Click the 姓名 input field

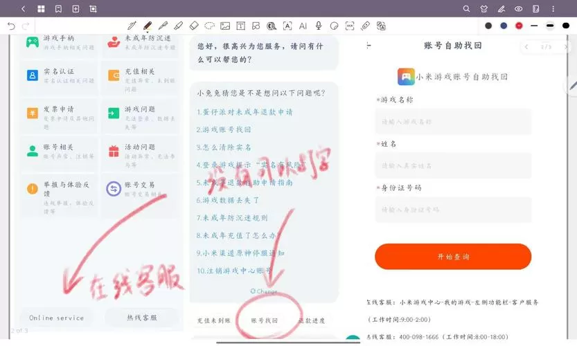click(453, 165)
